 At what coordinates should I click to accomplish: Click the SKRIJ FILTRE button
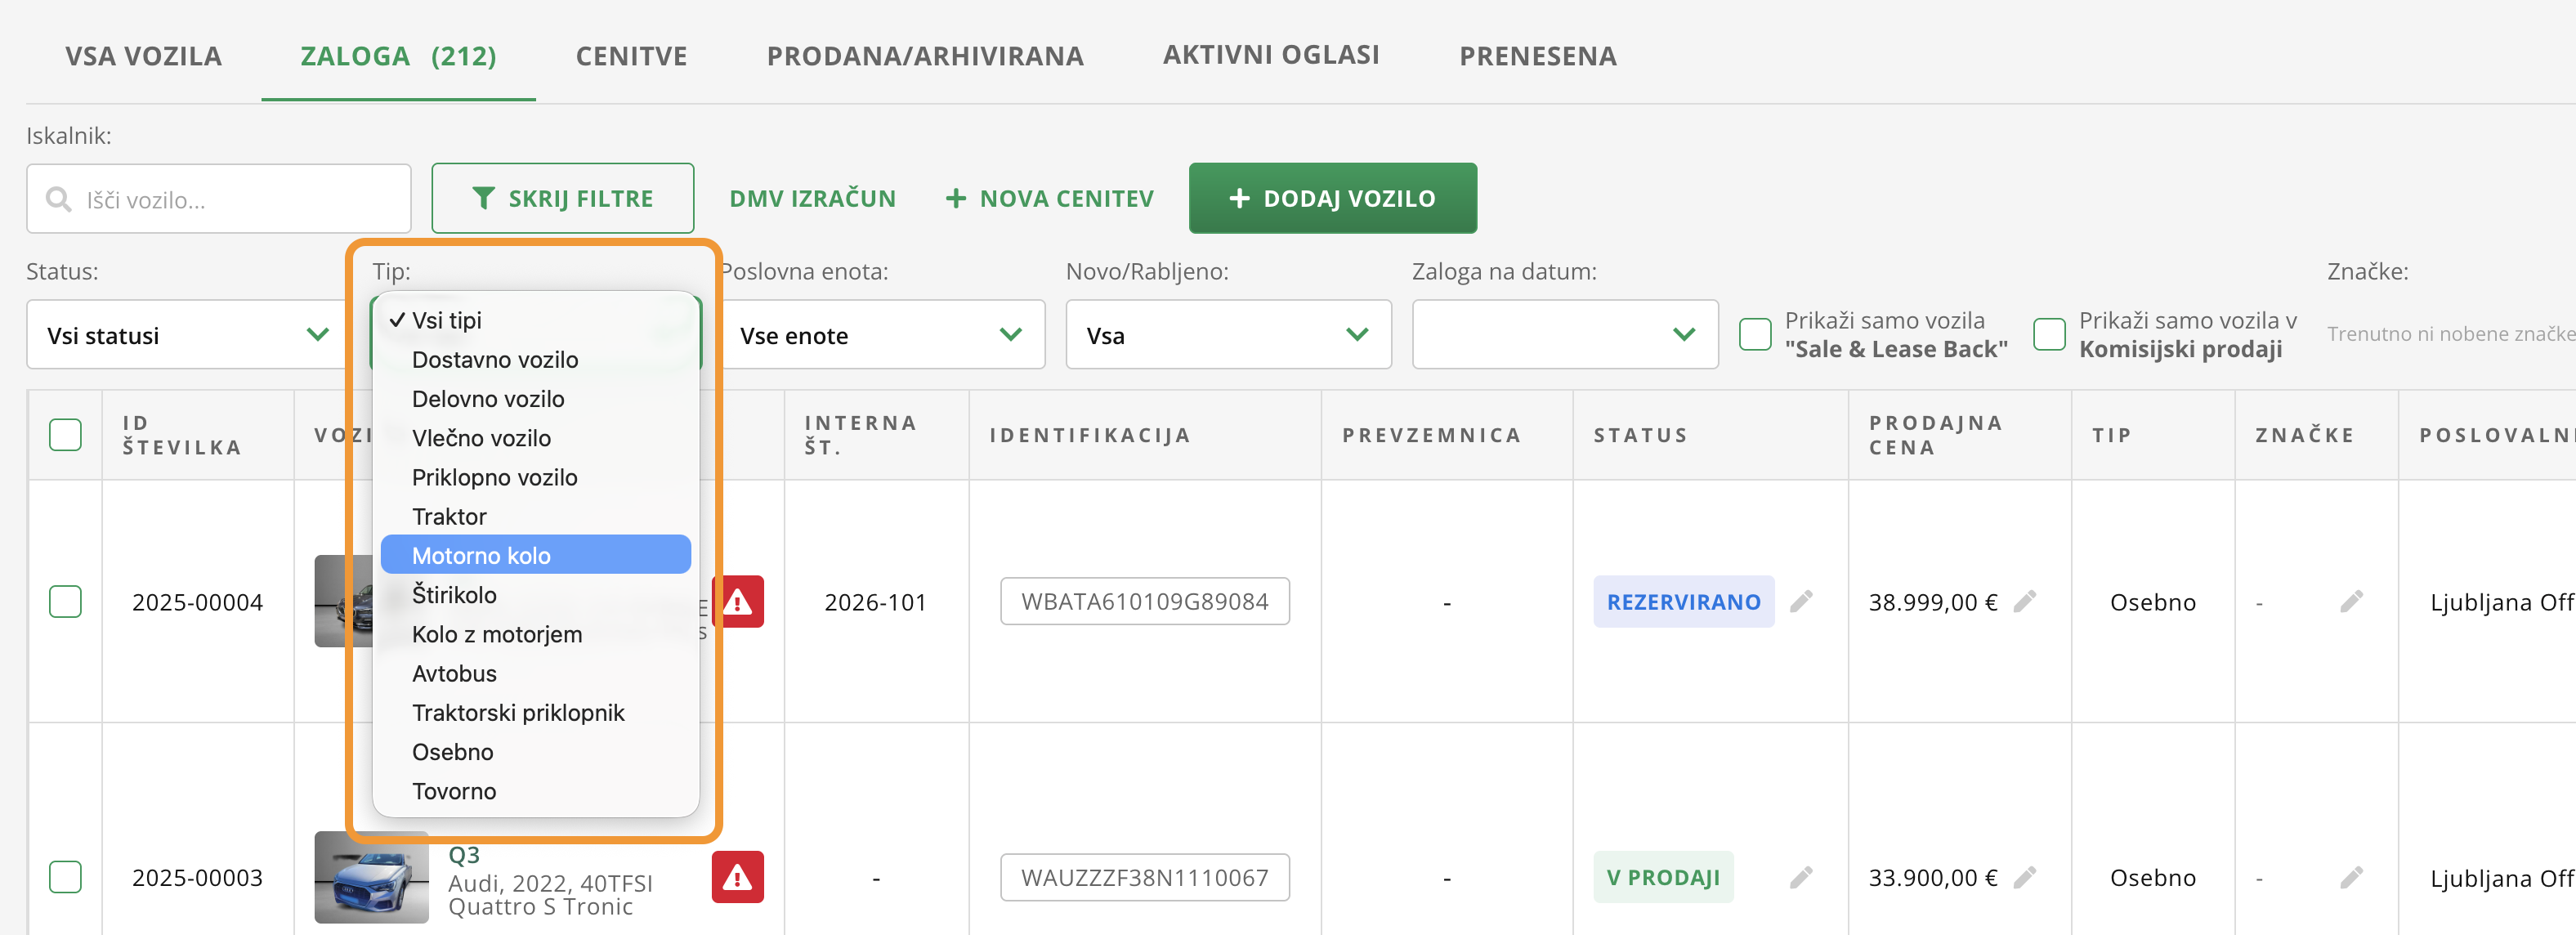[562, 199]
